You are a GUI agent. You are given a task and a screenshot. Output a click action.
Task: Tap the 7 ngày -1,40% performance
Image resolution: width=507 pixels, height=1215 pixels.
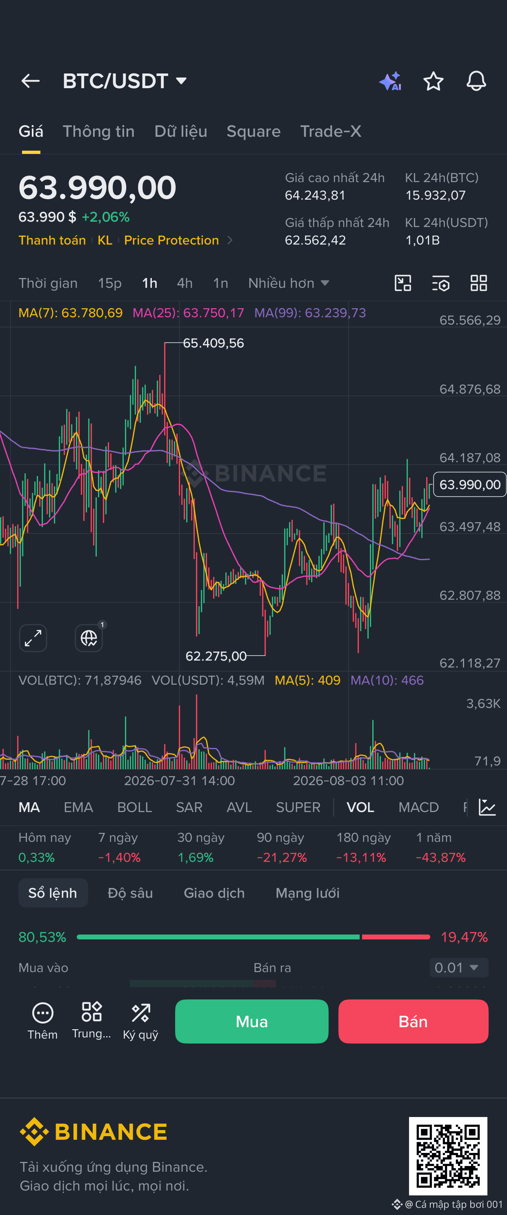(x=119, y=847)
